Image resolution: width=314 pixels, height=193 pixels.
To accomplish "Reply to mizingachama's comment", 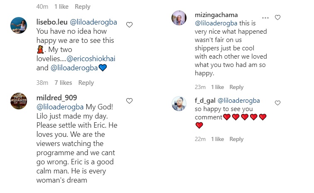I will (x=236, y=87).
